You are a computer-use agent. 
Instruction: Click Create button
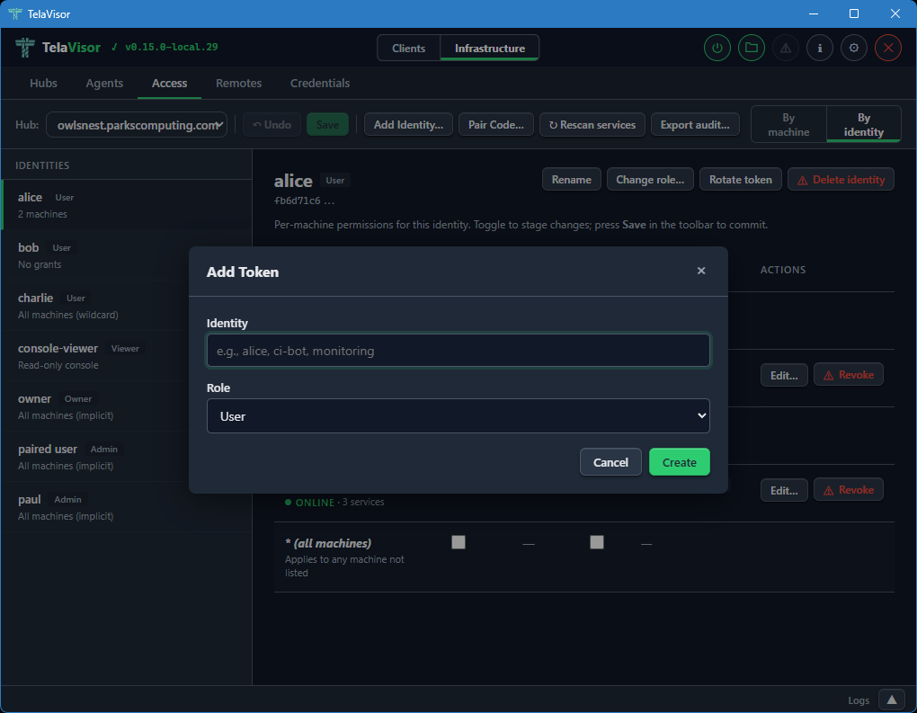[x=679, y=462]
